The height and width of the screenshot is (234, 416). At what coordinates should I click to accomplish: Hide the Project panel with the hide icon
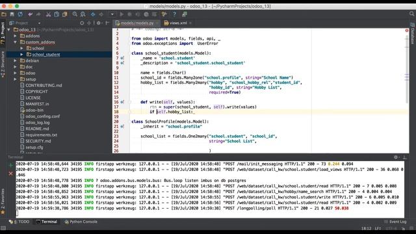[107, 23]
